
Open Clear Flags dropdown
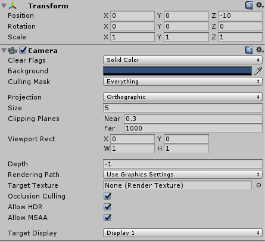183,60
